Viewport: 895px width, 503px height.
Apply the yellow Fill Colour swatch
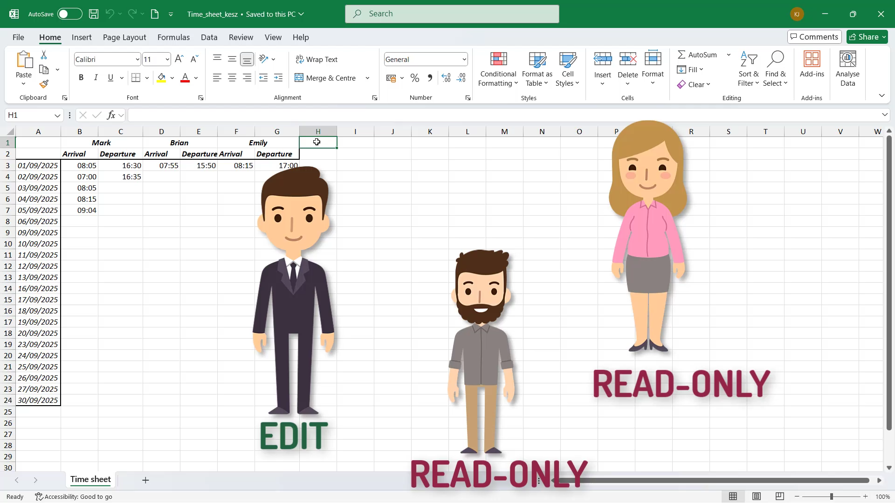pos(161,78)
